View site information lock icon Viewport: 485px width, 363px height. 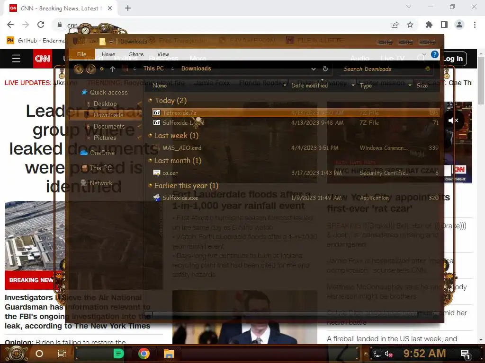(x=60, y=25)
